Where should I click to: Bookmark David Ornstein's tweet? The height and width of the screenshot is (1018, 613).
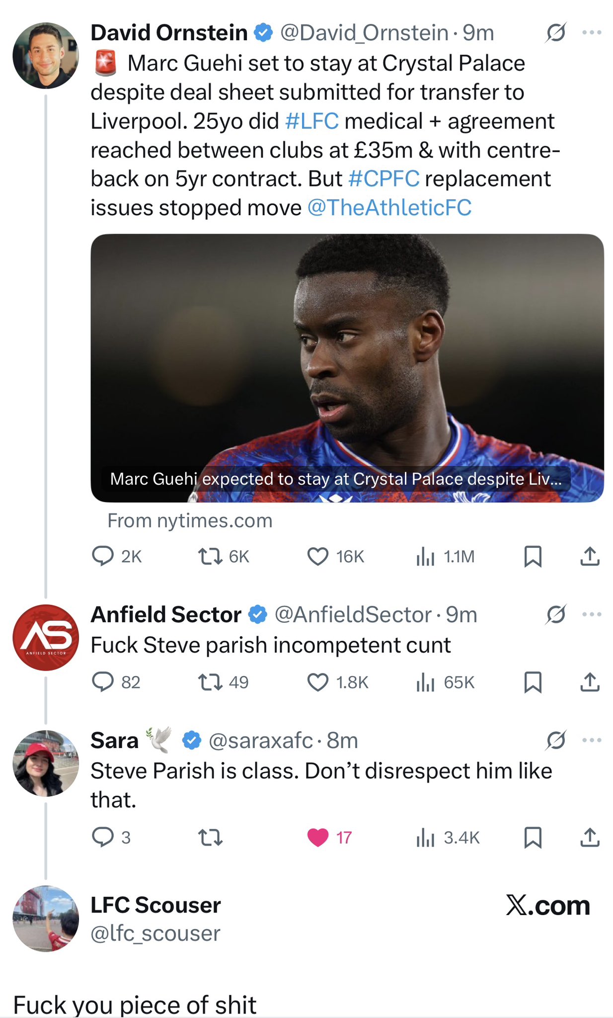533,556
